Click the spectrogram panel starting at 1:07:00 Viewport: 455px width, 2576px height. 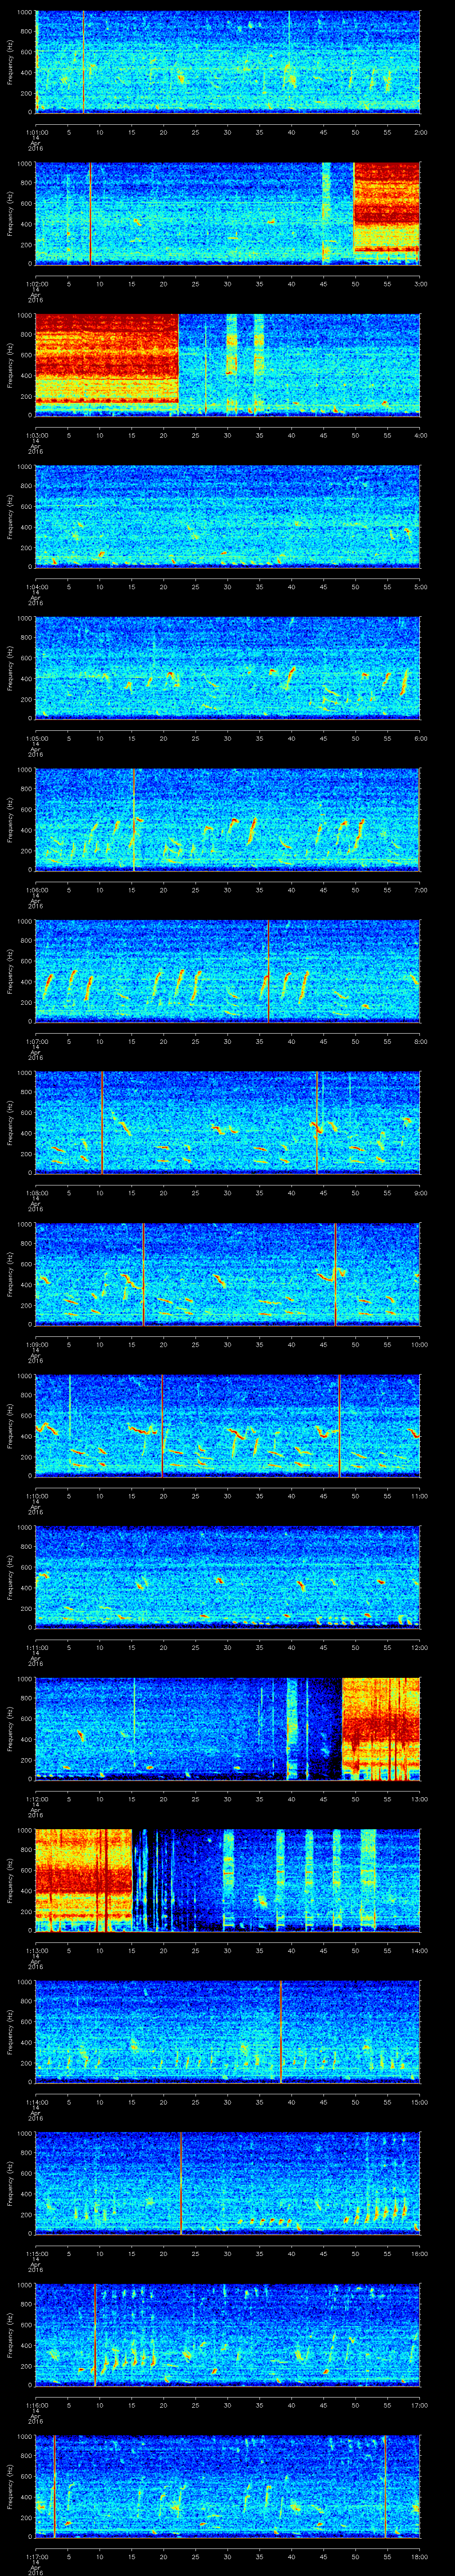[x=228, y=970]
